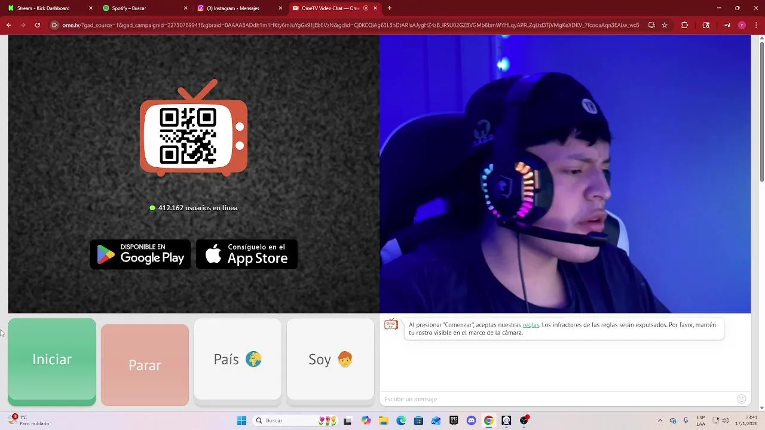This screenshot has height=430, width=765.
Task: Go forward in browser history
Action: pyautogui.click(x=23, y=25)
